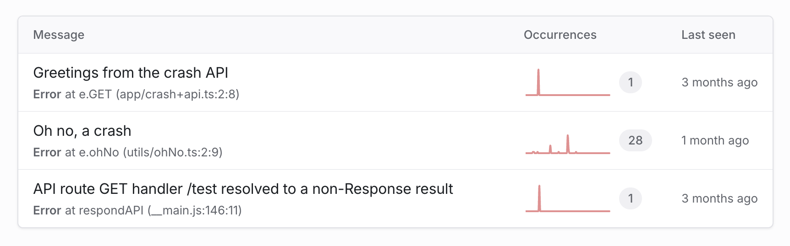Open the 'Greetings from the crash API' error
Screen dimensions: 790x246
point(131,73)
